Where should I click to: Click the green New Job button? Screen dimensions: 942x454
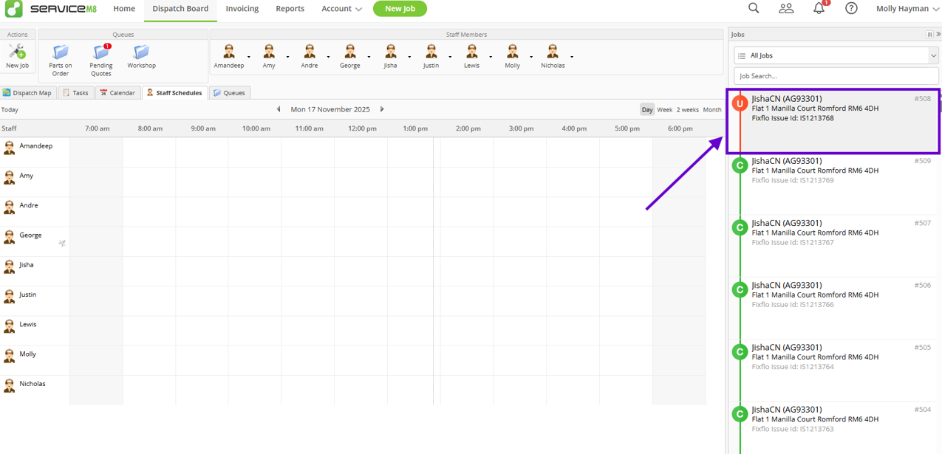(400, 9)
